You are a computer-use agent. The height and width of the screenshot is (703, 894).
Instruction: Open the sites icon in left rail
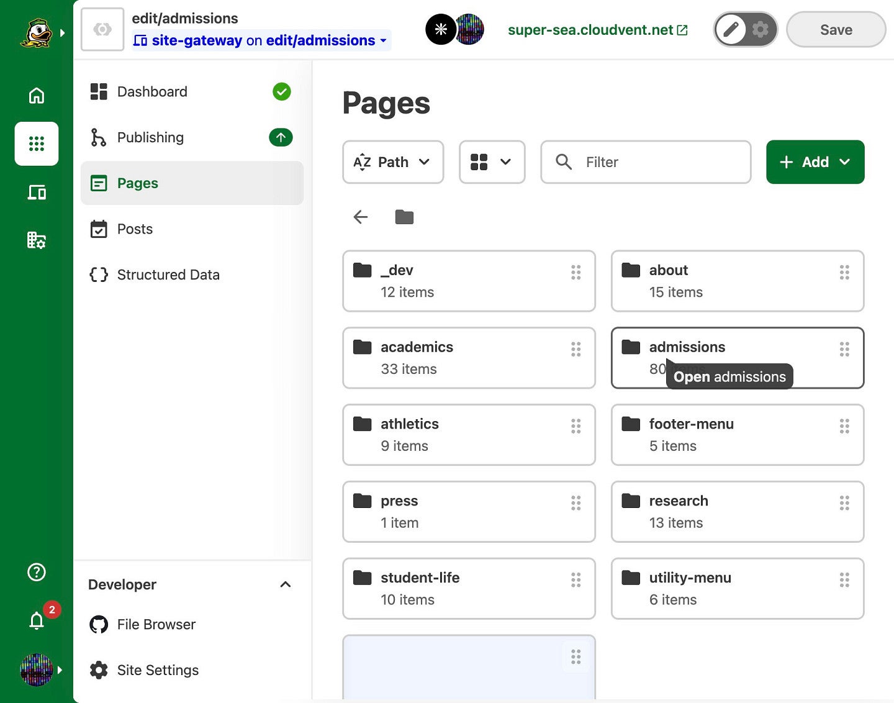(x=37, y=192)
